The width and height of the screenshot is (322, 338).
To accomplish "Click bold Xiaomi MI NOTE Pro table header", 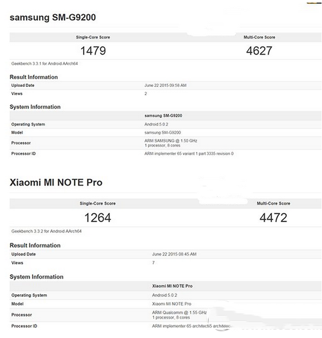I will [173, 286].
